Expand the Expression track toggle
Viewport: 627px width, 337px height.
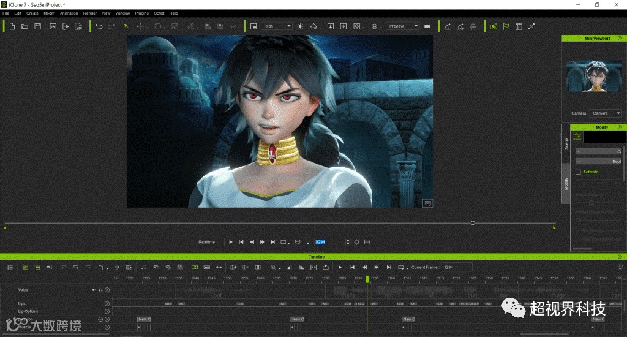[x=100, y=319]
